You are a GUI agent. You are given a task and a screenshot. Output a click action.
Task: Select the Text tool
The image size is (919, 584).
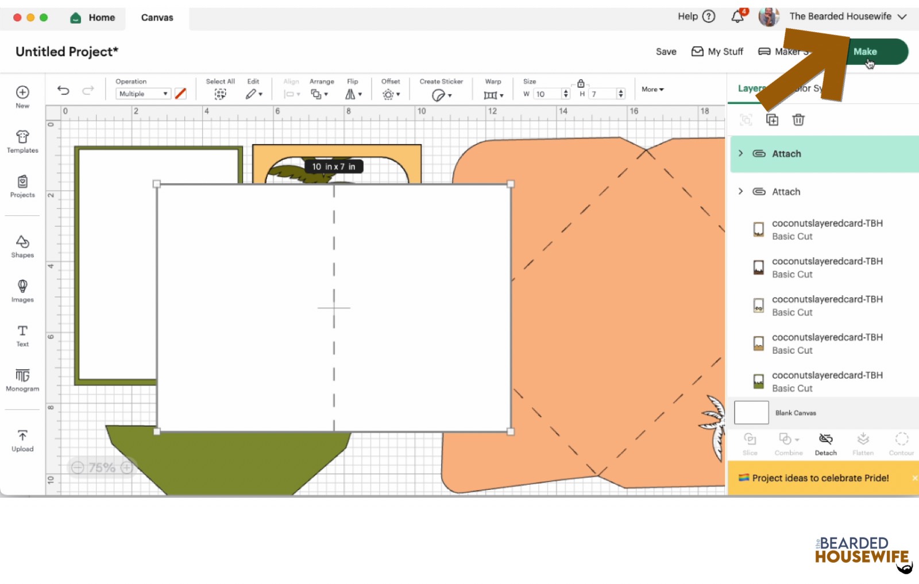tap(22, 335)
